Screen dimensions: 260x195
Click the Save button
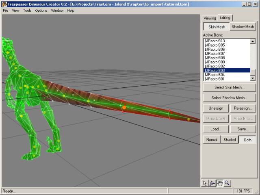[243, 129]
